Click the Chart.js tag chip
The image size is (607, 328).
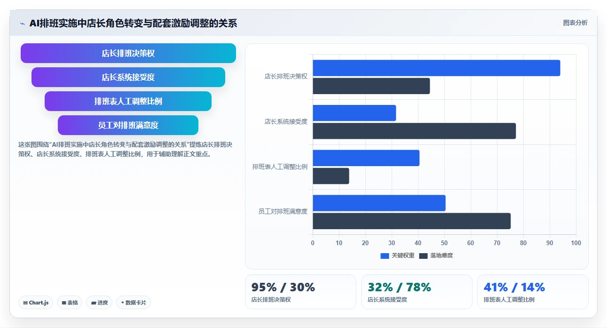coord(36,303)
